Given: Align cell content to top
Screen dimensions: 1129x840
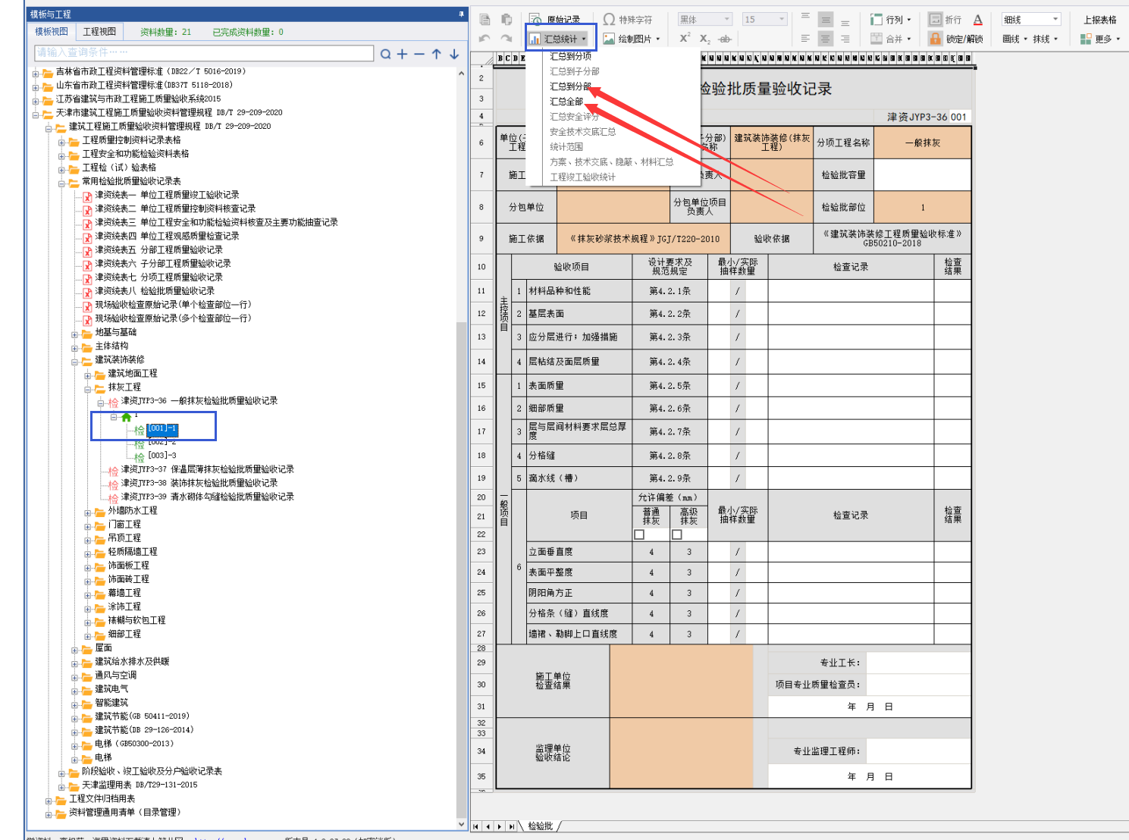Looking at the screenshot, I should click(x=805, y=17).
